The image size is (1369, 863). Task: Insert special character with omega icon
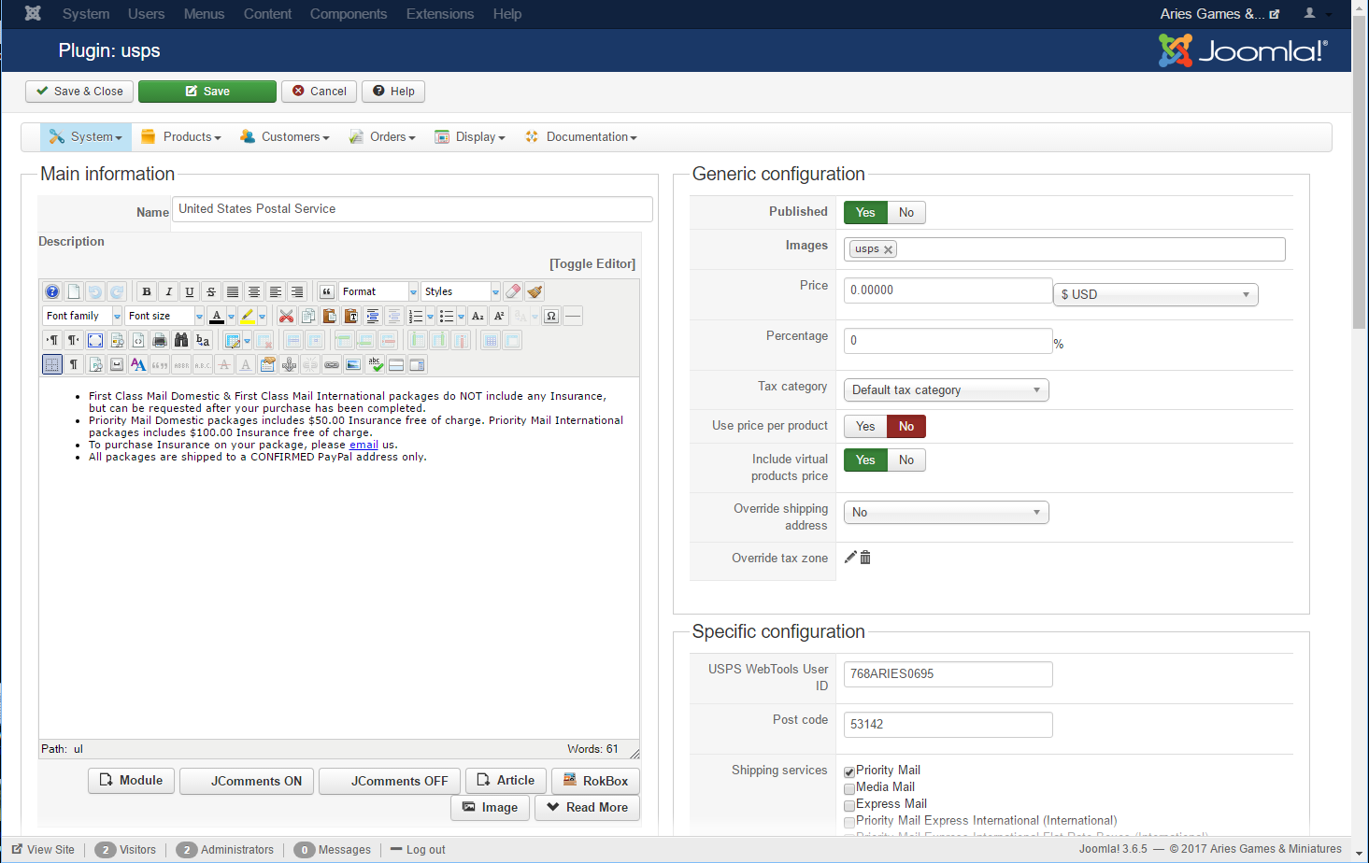[551, 316]
